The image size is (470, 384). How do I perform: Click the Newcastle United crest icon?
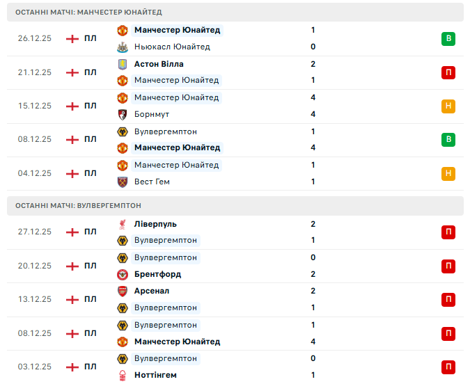click(123, 47)
